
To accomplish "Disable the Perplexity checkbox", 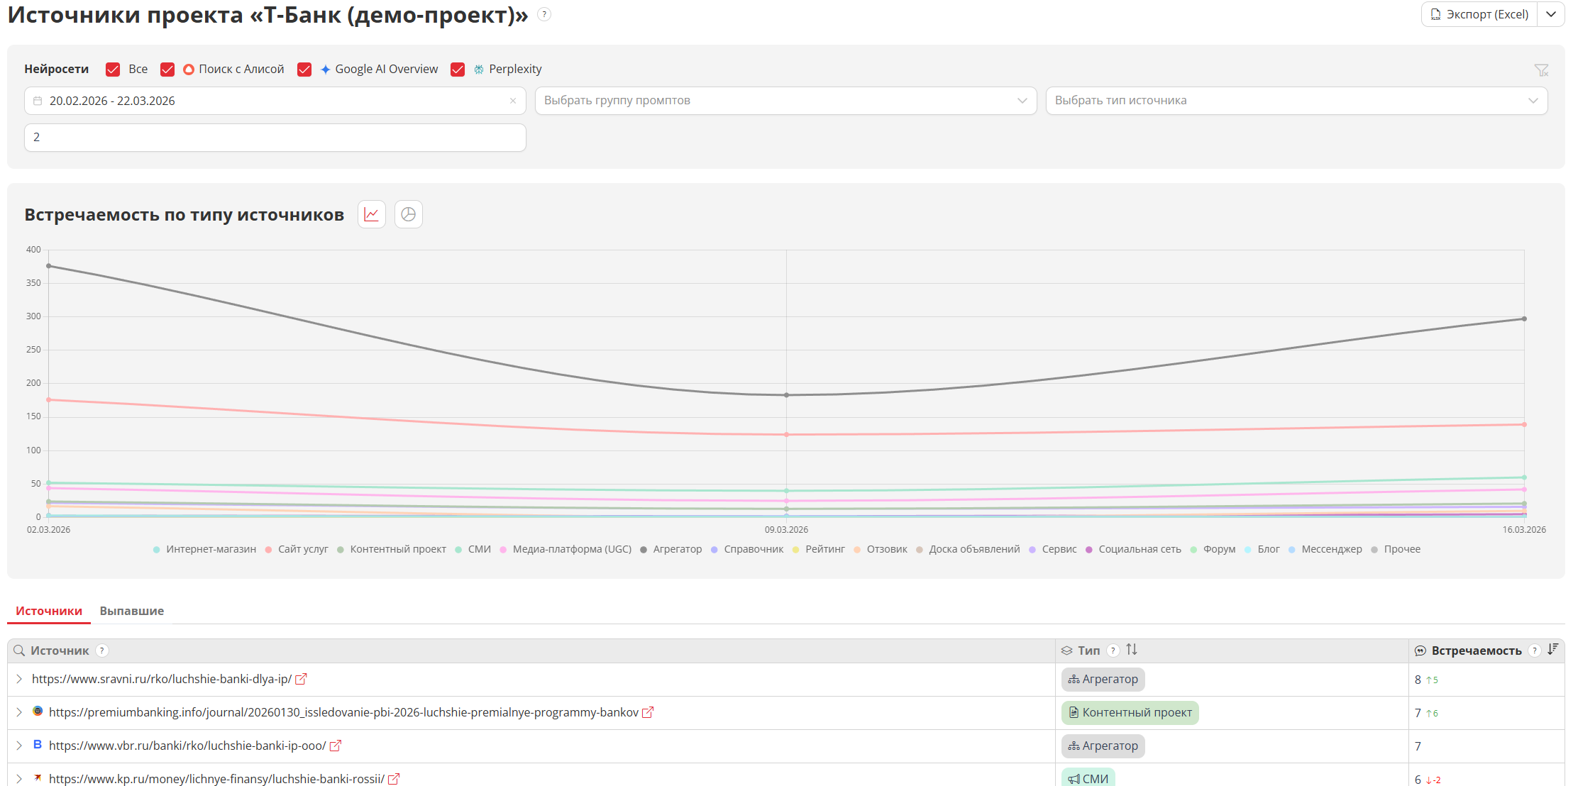I will pyautogui.click(x=458, y=69).
